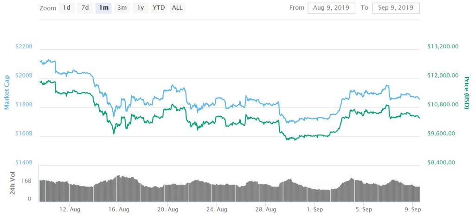Image resolution: width=475 pixels, height=219 pixels.
Task: Click the $10,800.00 price axis label
Action: coord(442,104)
